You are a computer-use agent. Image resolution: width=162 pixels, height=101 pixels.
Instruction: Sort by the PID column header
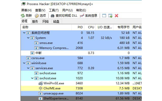coord(78,27)
